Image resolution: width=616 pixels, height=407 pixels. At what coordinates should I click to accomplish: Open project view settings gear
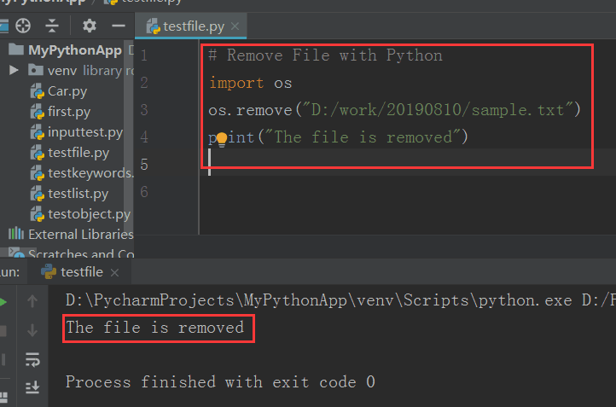[x=90, y=26]
